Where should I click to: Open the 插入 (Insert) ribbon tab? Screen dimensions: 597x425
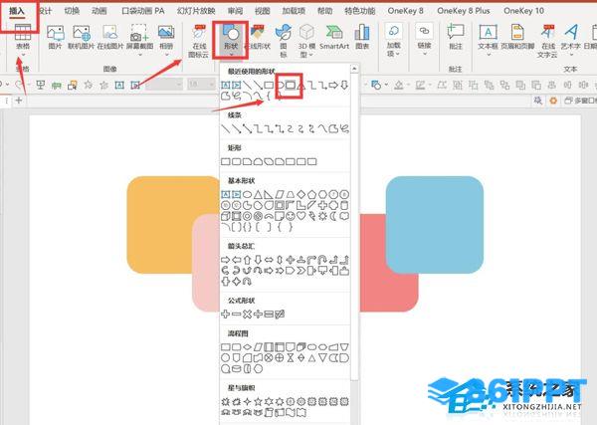click(17, 11)
